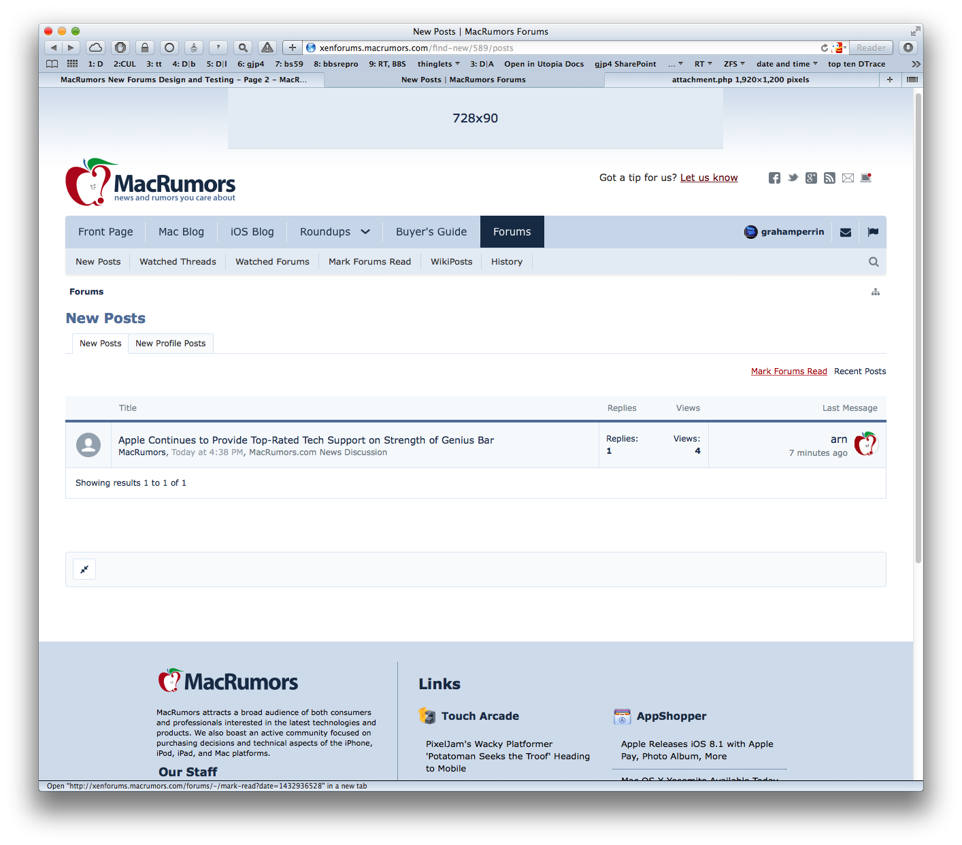This screenshot has width=962, height=845.
Task: Click the MacRumors header logo
Action: 150,182
